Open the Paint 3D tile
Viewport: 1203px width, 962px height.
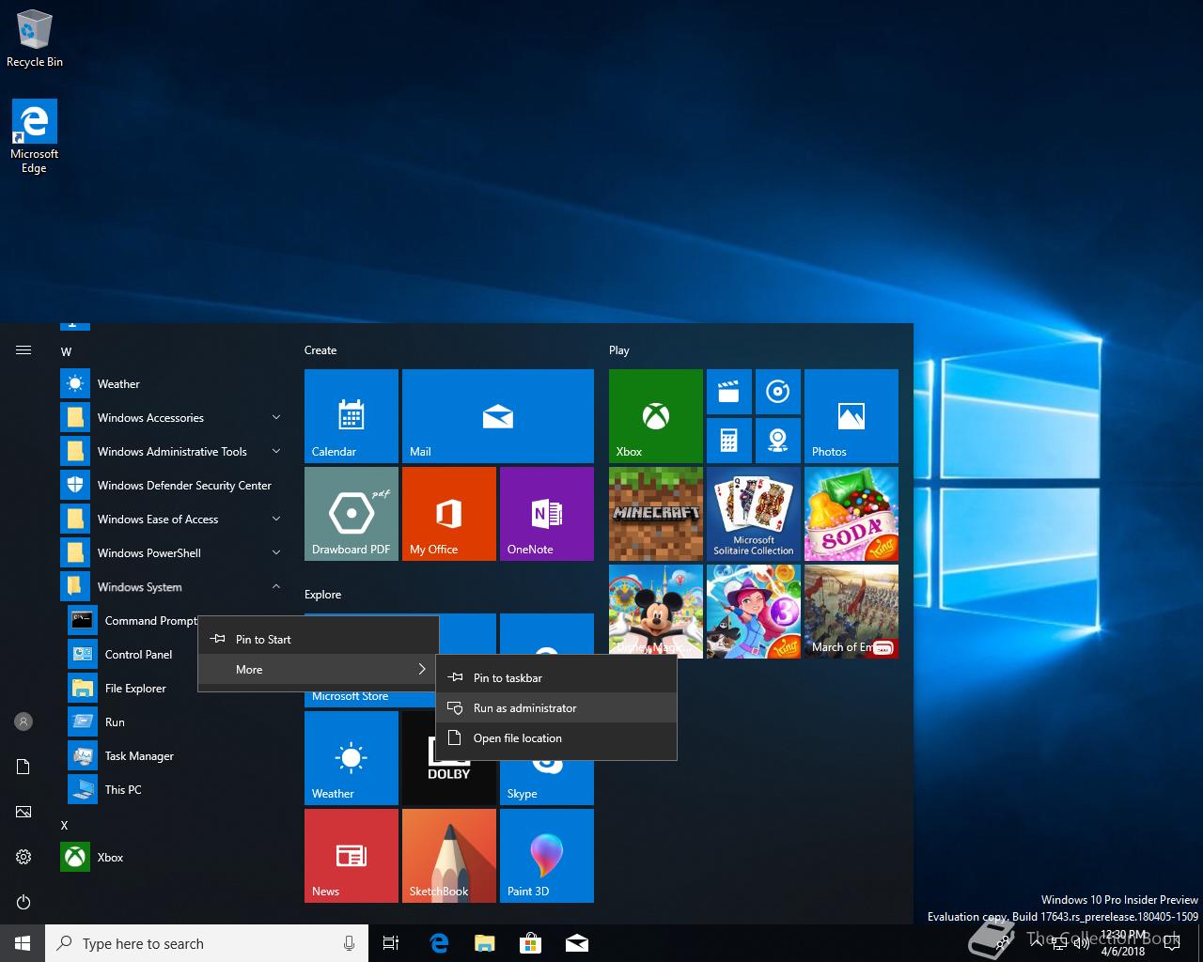pos(547,856)
